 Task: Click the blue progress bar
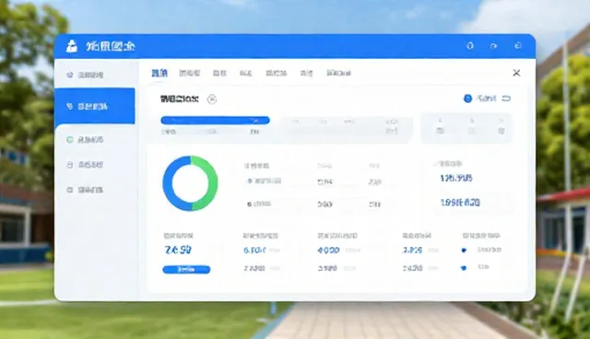[215, 121]
